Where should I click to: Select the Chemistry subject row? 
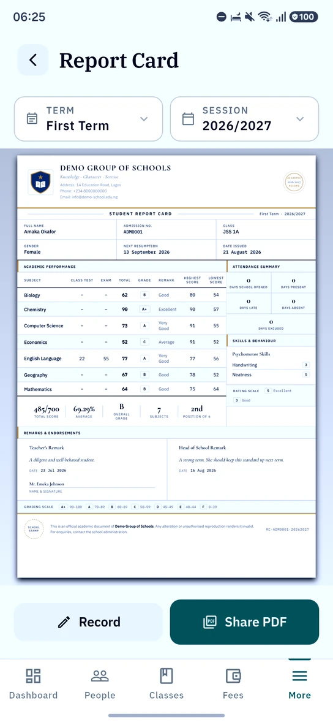(122, 310)
